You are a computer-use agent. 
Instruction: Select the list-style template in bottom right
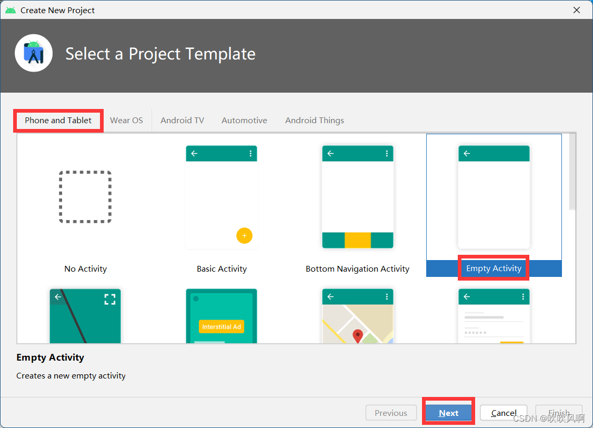pyautogui.click(x=494, y=316)
